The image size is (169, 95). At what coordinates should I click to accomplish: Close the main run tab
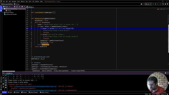[11, 73]
